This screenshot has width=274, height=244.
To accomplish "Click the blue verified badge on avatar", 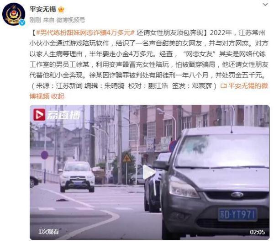I will pyautogui.click(x=22, y=23).
